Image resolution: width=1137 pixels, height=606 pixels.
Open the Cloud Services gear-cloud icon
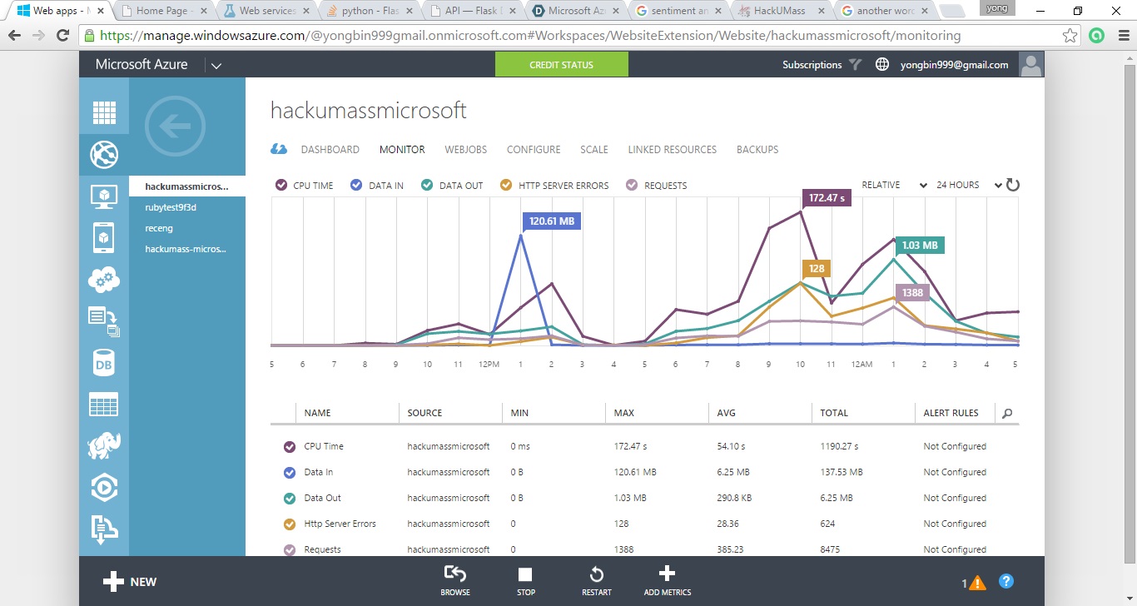(x=104, y=280)
